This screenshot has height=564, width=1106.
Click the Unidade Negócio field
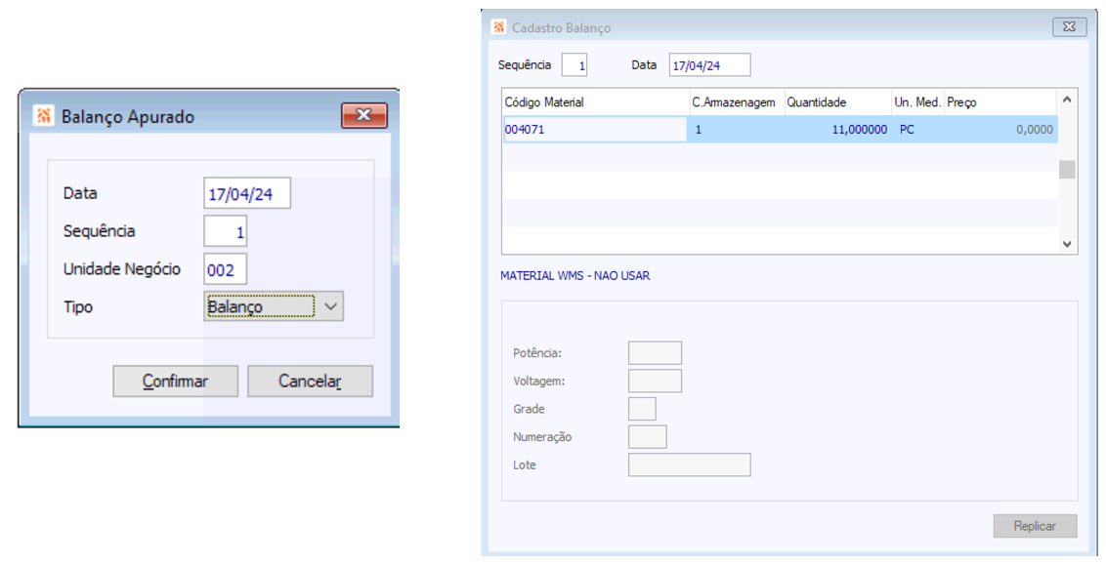tap(225, 269)
